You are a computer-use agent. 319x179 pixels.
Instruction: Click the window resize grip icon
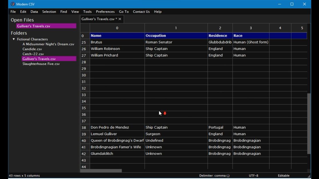pos(309,176)
